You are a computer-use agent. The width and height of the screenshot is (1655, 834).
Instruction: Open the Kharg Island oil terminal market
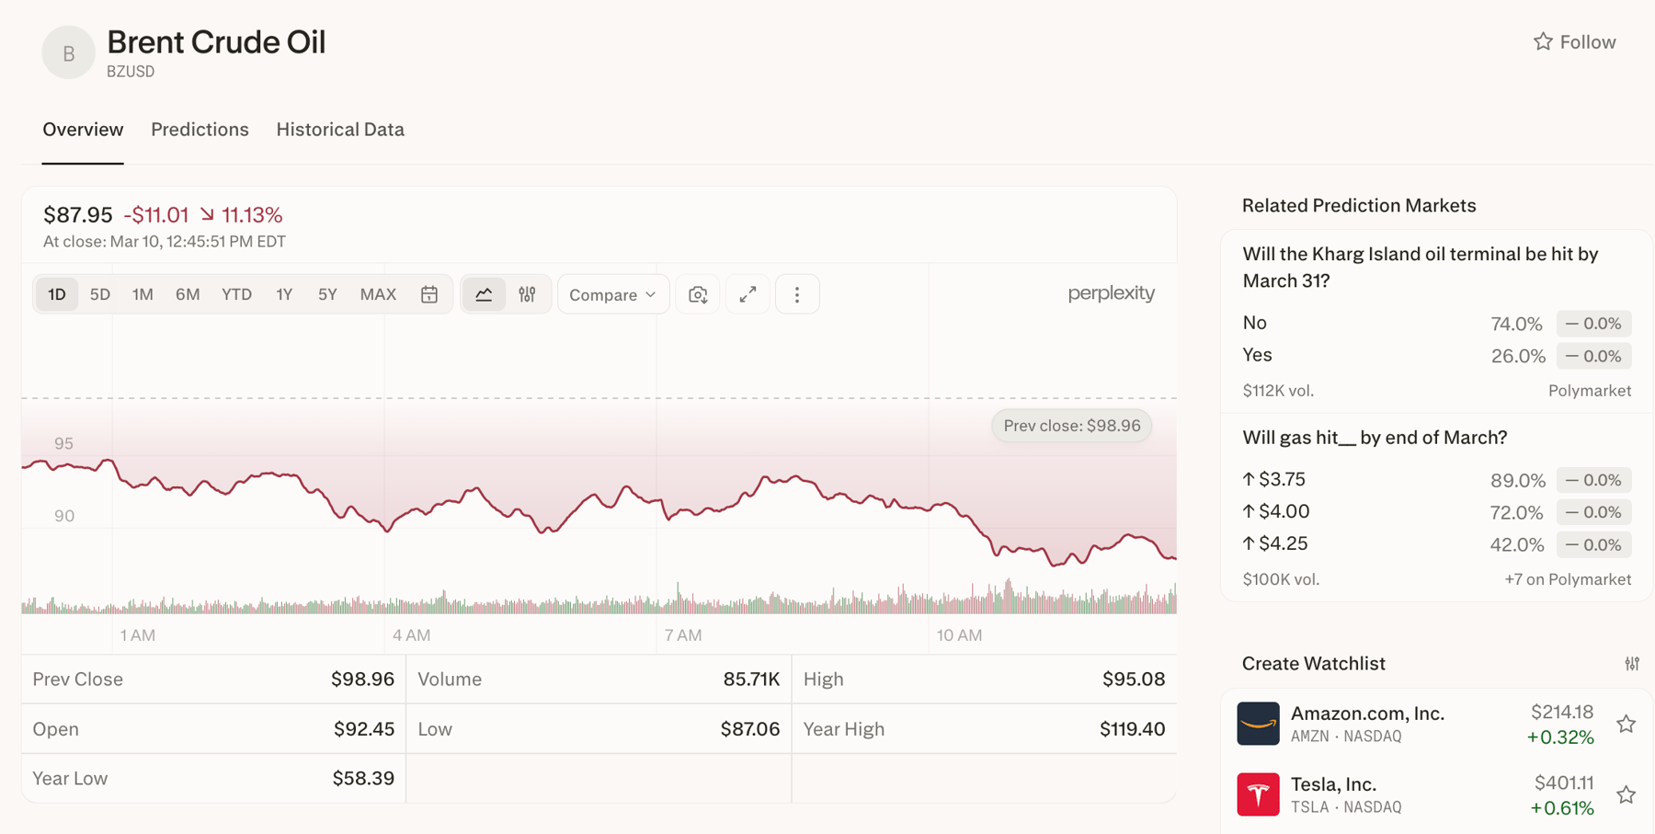1421,267
